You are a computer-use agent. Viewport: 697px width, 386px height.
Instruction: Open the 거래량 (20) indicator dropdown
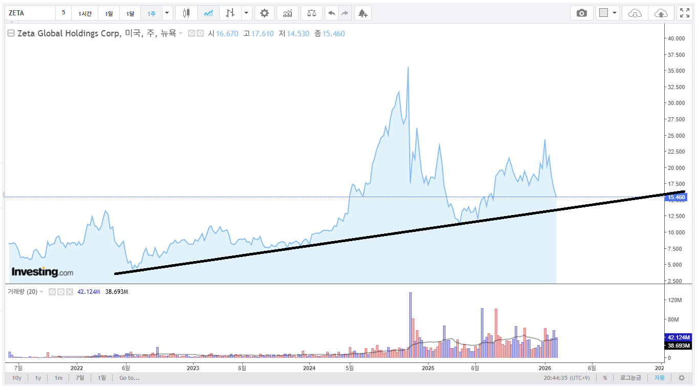42,292
